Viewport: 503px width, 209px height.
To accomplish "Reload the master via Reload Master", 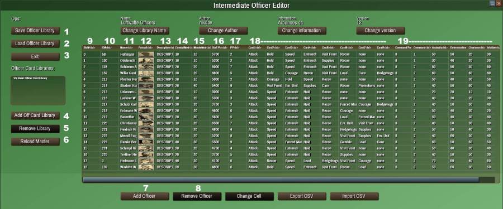I will (x=35, y=142).
